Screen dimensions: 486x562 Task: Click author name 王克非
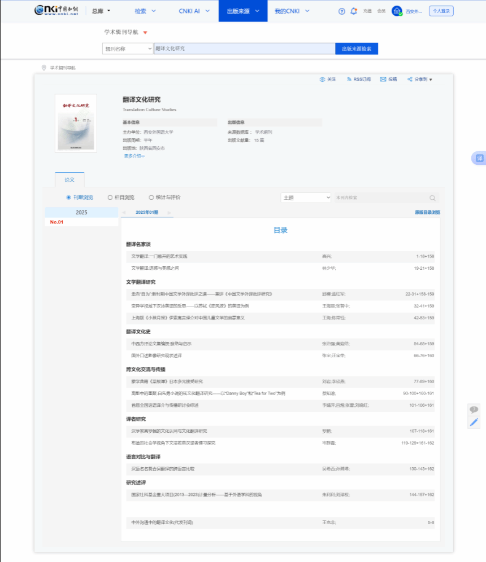pyautogui.click(x=328, y=523)
